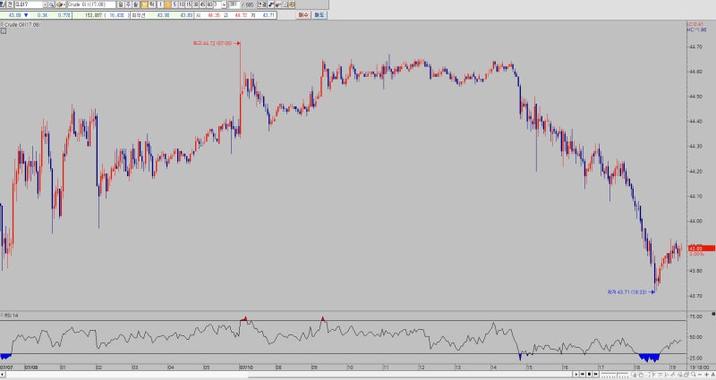Click the 연결 (continuous) button

261,4
